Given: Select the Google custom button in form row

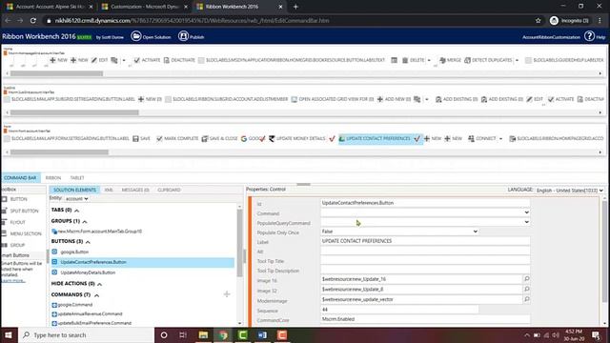Looking at the screenshot, I should tap(253, 139).
